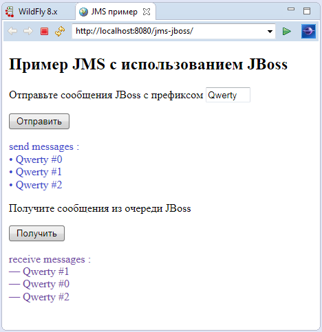Click the green Go arrow beside URL
This screenshot has width=322, height=332.
(x=287, y=31)
